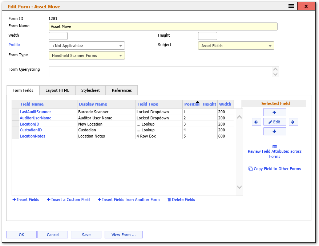Click the trash icon beside Delete Fields
Image resolution: width=319 pixels, height=246 pixels.
click(168, 200)
